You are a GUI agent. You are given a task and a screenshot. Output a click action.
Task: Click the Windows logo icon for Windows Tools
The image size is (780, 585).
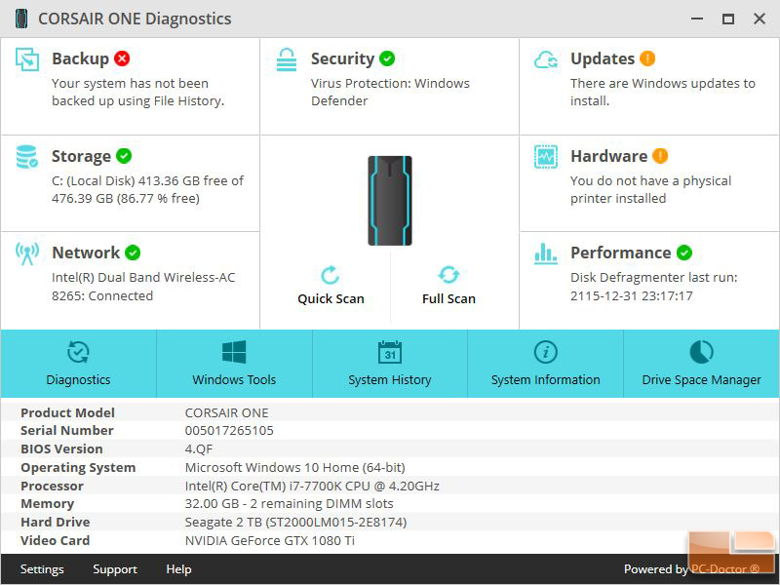pyautogui.click(x=234, y=352)
